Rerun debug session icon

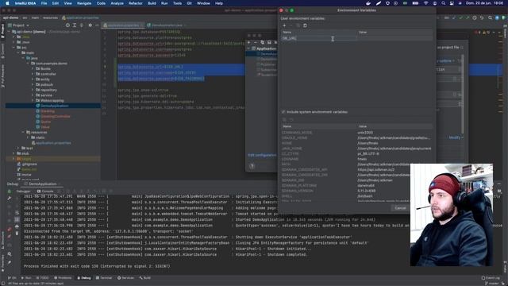(9, 191)
